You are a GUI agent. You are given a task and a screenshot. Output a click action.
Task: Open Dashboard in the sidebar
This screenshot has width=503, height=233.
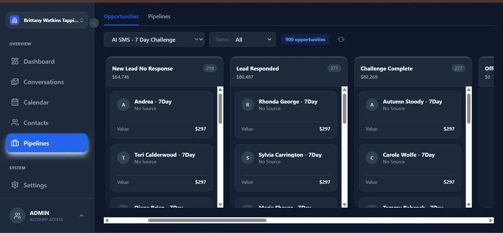click(x=47, y=61)
